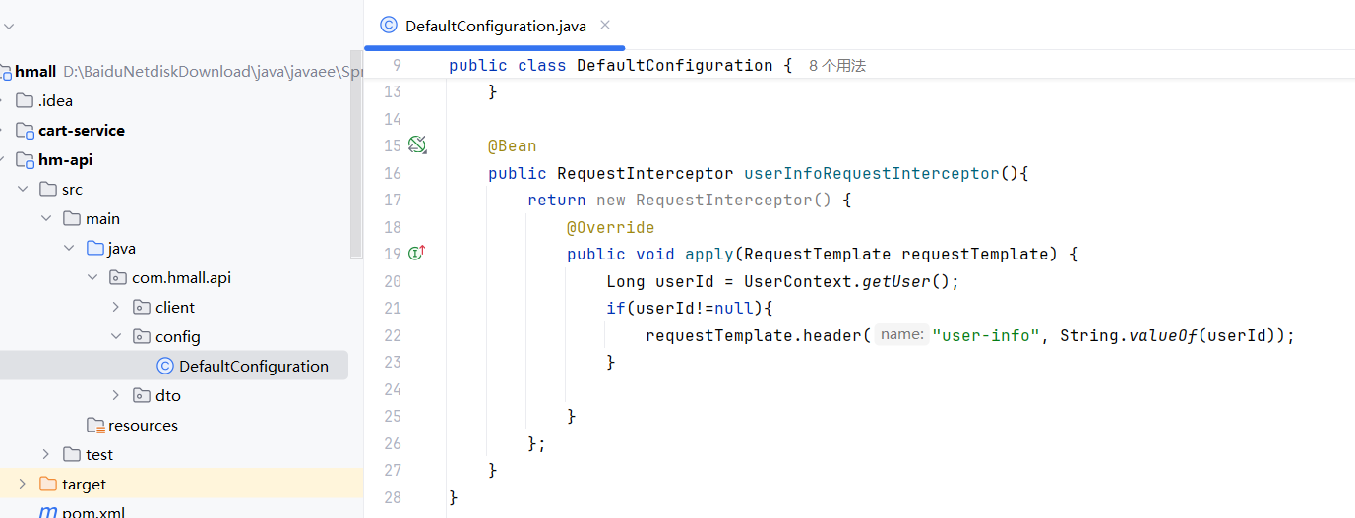Open the project view dropdown chevron

coord(10,28)
